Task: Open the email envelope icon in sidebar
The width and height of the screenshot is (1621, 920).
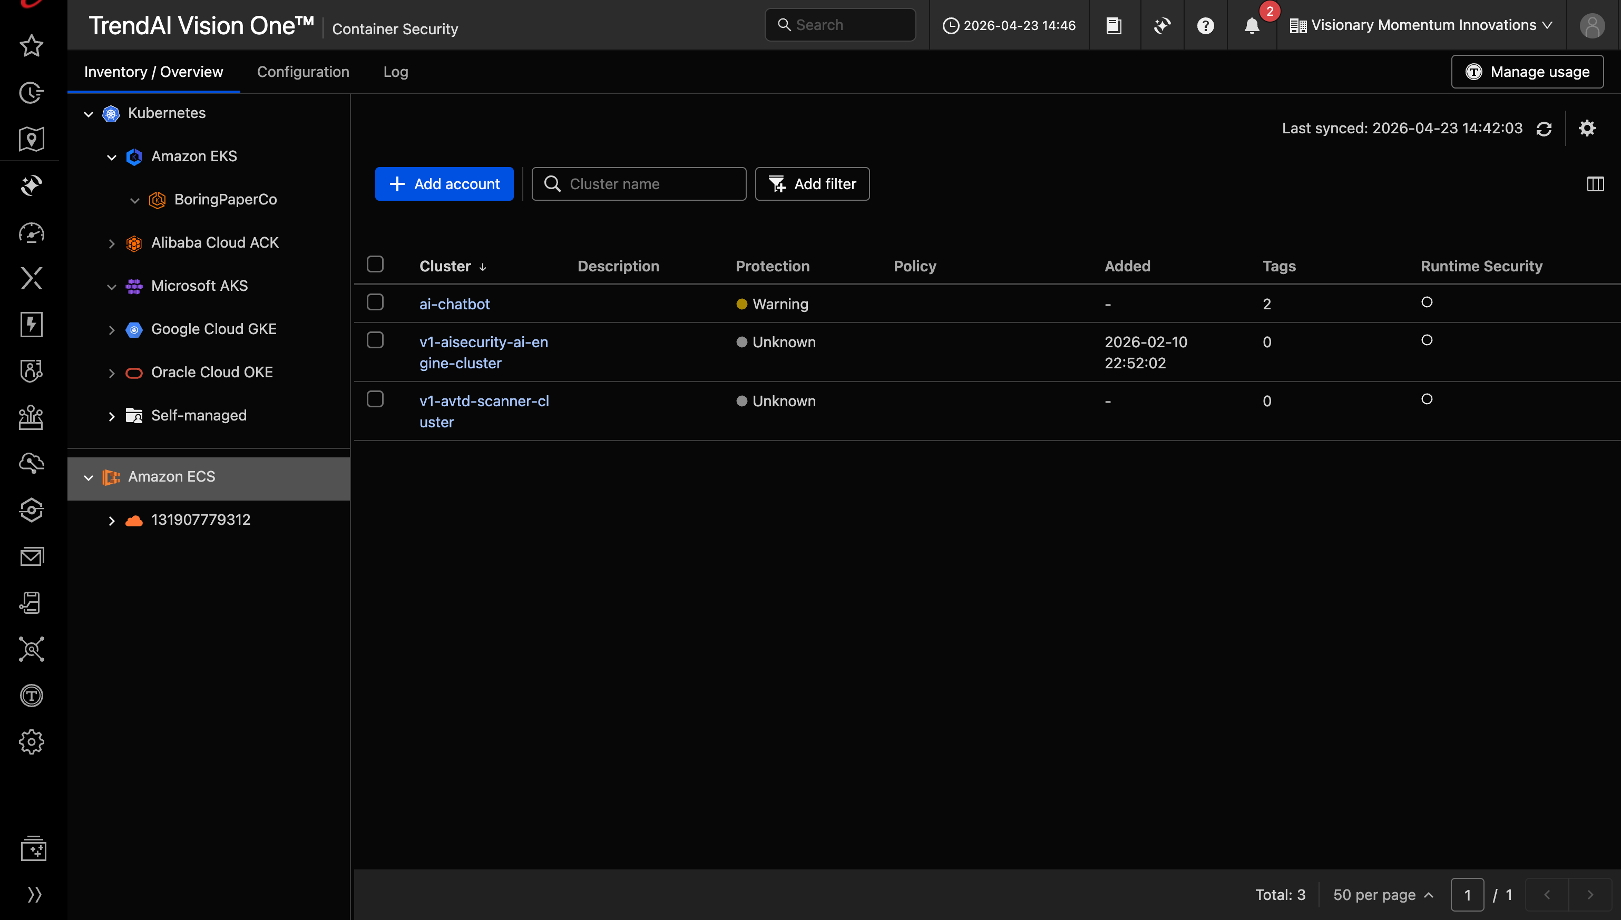Action: click(31, 556)
